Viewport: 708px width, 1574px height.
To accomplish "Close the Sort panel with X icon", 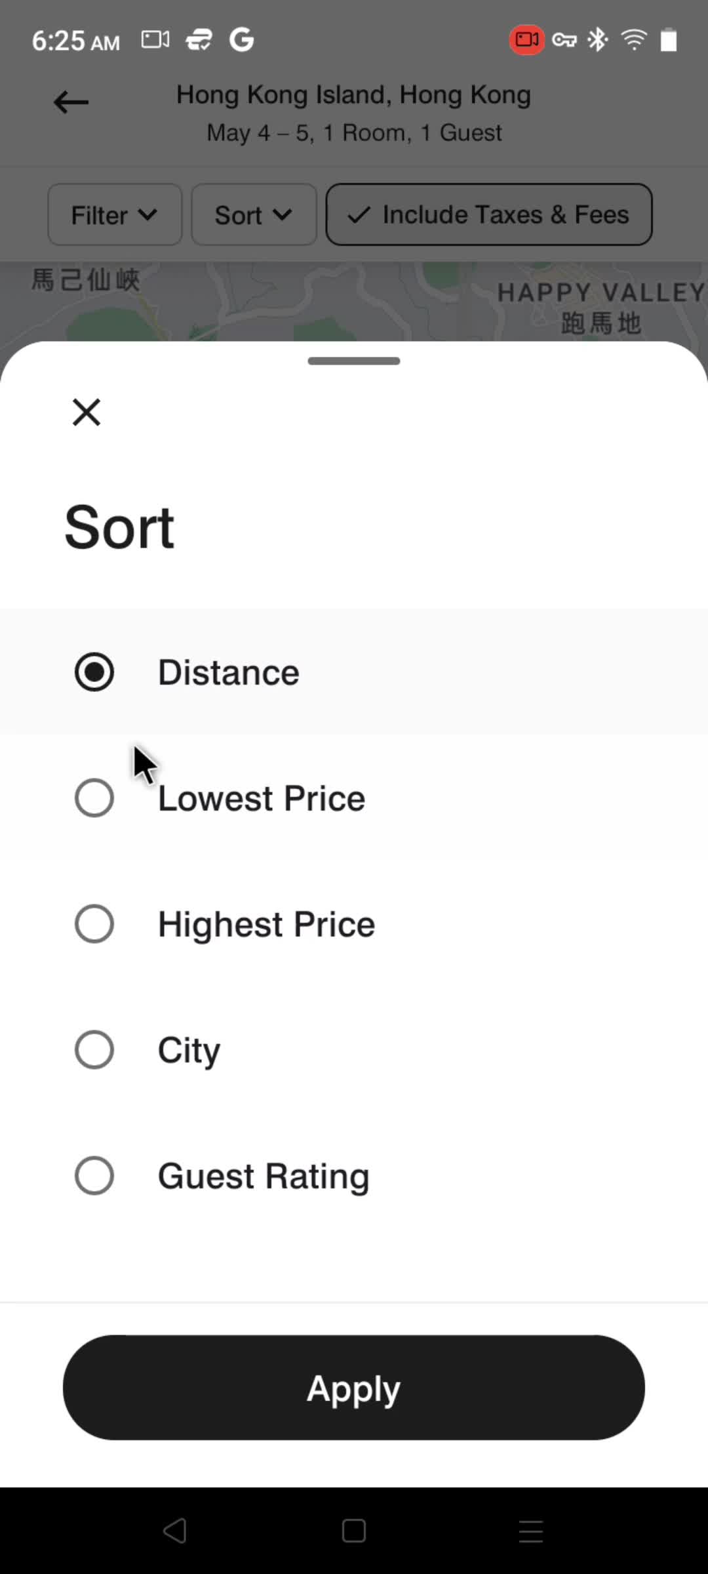I will click(87, 413).
